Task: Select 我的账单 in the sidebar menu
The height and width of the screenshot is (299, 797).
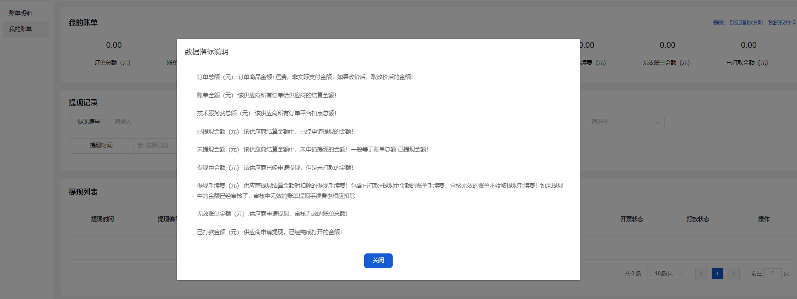Action: (x=21, y=29)
